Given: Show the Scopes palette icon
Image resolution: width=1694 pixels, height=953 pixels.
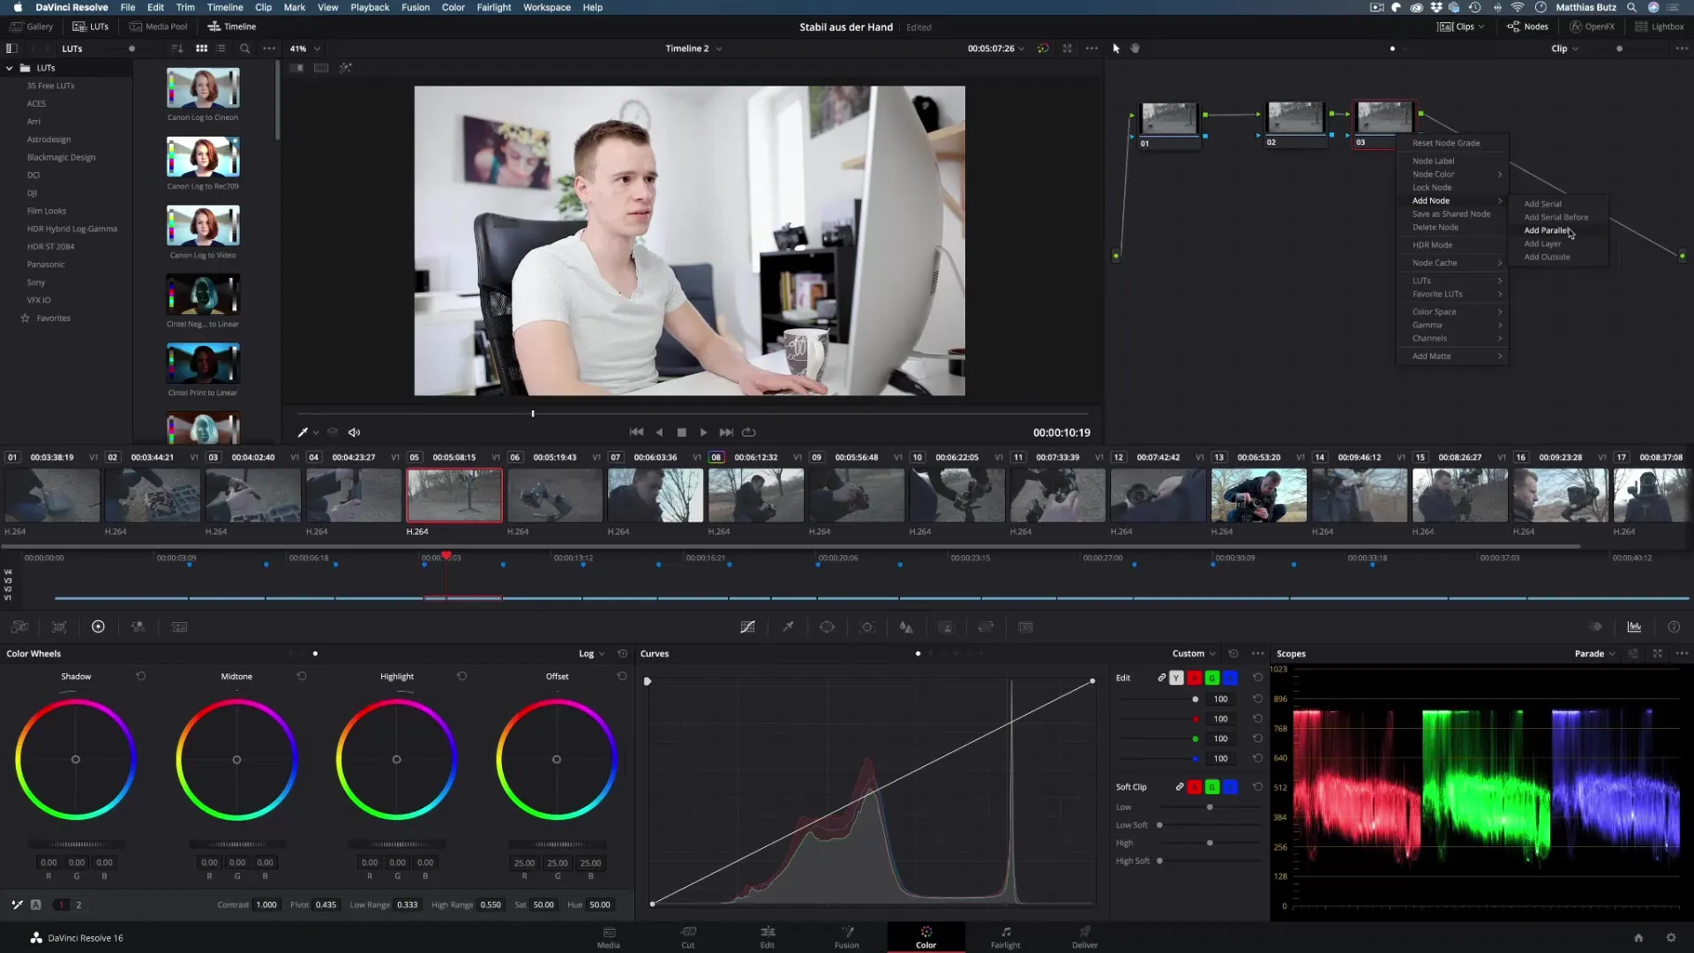Looking at the screenshot, I should (x=1634, y=627).
